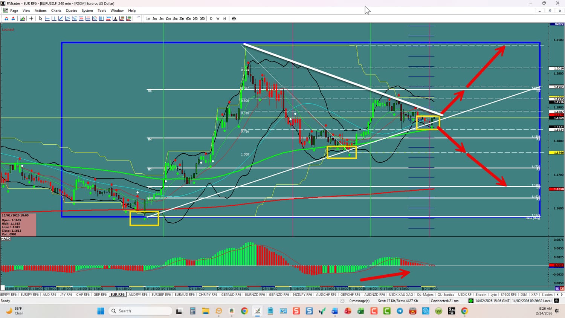Image resolution: width=565 pixels, height=318 pixels.
Task: Expand the hidden toolbar overflow chevron
Action: click(139, 17)
